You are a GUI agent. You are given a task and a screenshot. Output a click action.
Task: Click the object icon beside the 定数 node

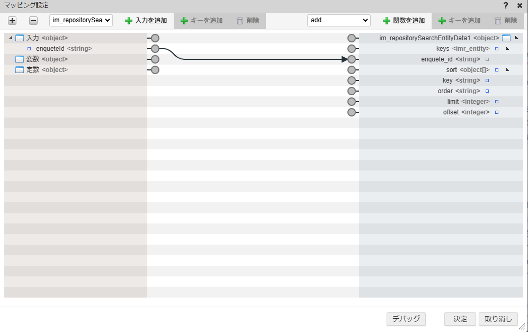pos(20,69)
